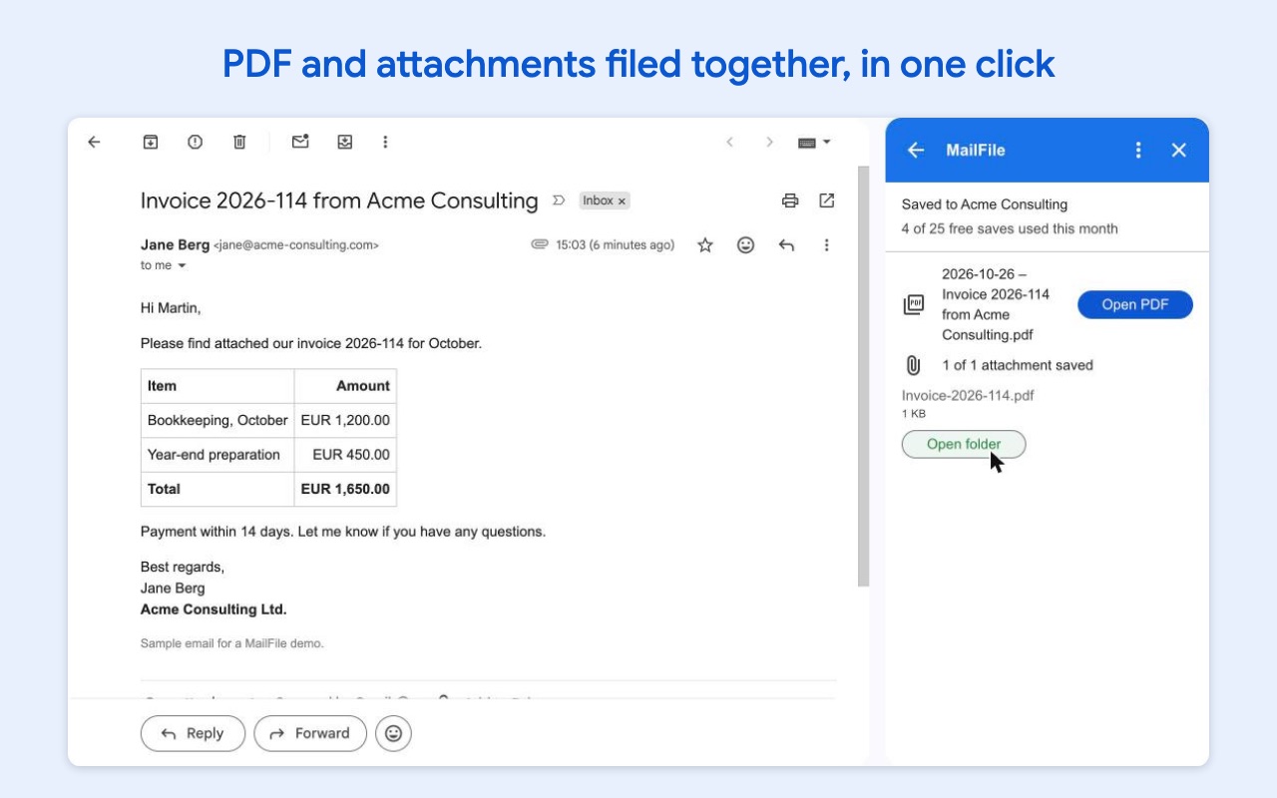Screen dimensions: 1277x798
Task: Close the MailFile panel
Action: 1179,150
